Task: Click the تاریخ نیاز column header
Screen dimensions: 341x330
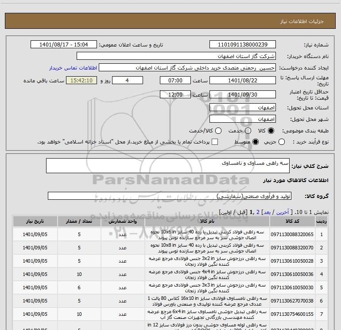Action: pyautogui.click(x=35, y=221)
